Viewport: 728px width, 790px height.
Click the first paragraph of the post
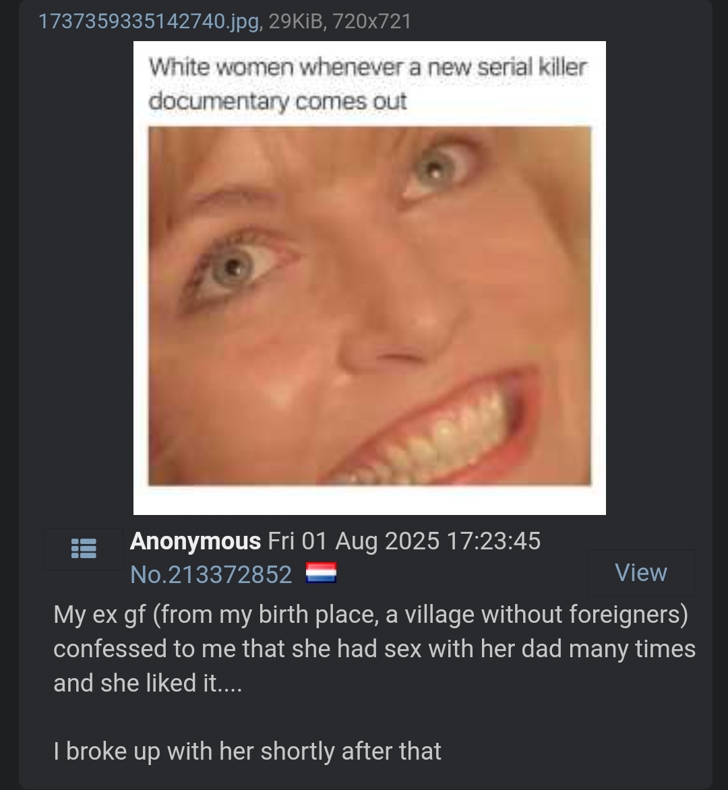pyautogui.click(x=374, y=649)
